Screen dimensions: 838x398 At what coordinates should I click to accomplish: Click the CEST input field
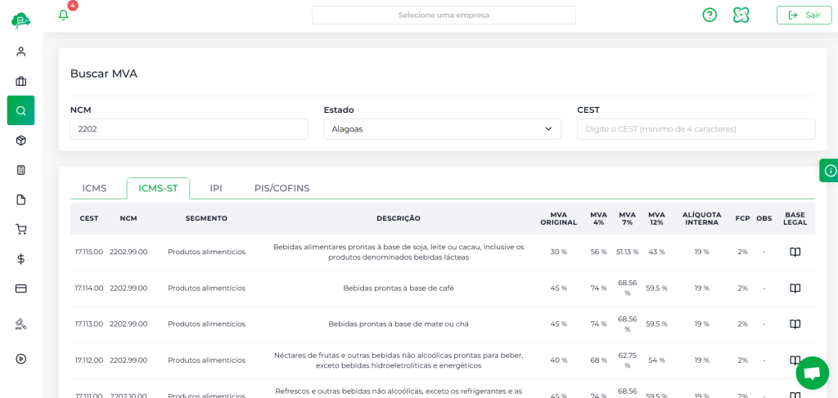click(x=696, y=129)
